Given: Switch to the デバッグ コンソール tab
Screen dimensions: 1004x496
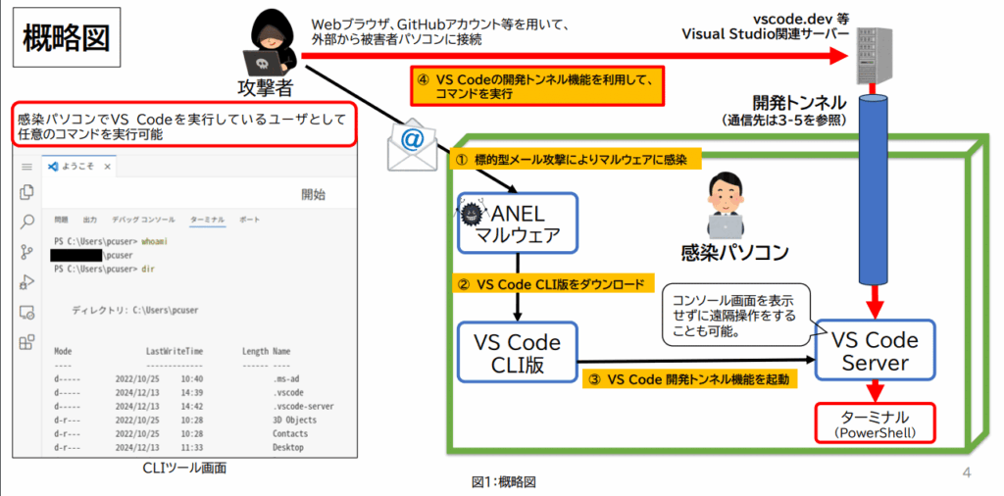Looking at the screenshot, I should (143, 220).
